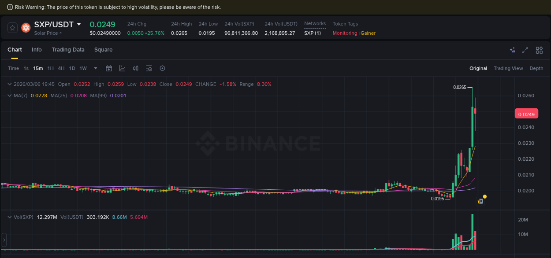Open the extra time intervals dropdown arrow

[x=95, y=68]
